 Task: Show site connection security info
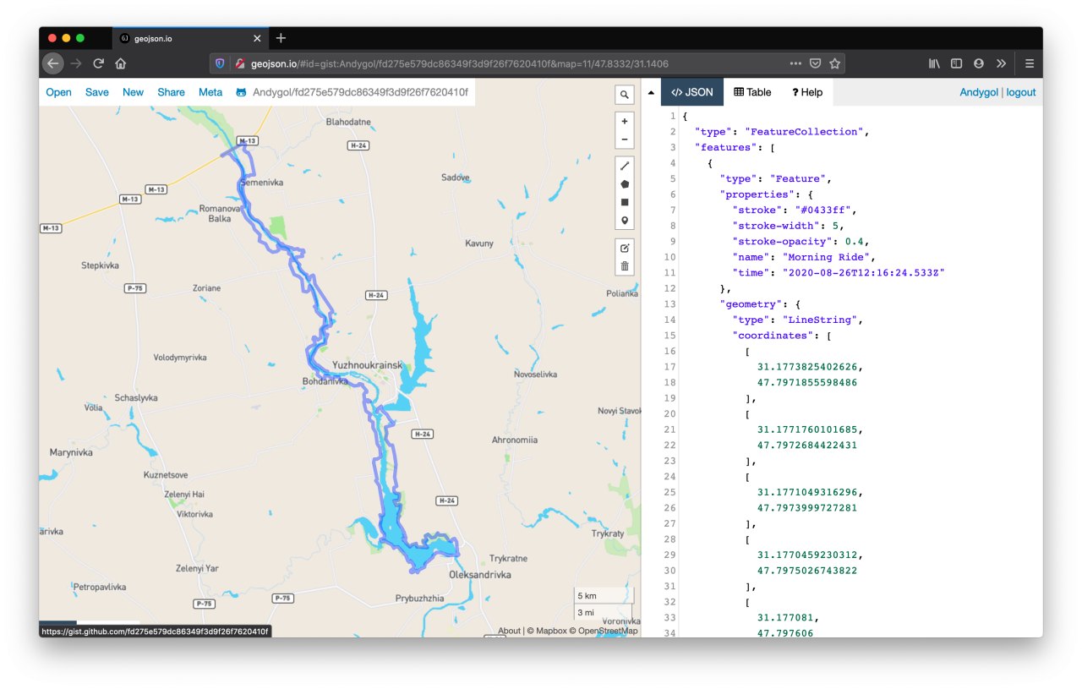(x=240, y=63)
